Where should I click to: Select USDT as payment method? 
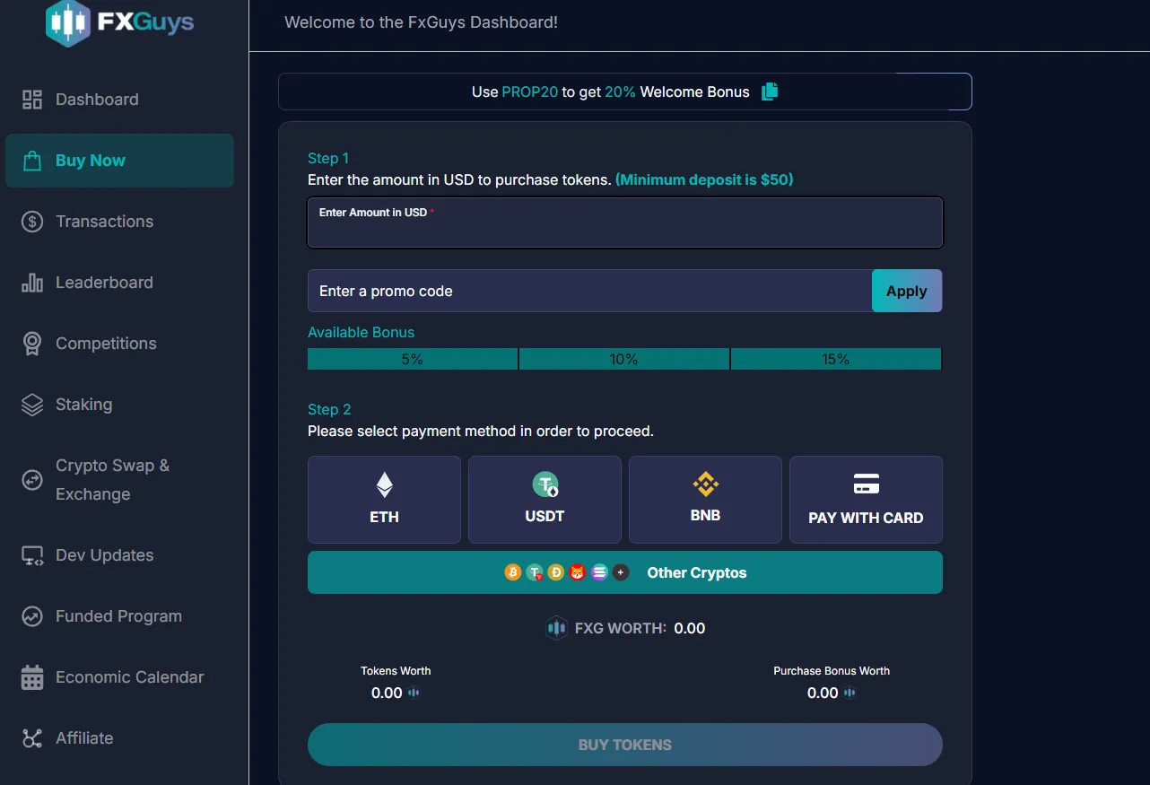click(x=545, y=500)
